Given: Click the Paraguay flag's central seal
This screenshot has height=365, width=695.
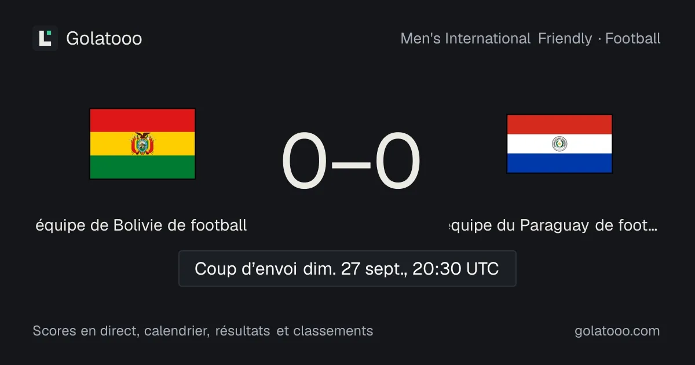Looking at the screenshot, I should click(559, 144).
